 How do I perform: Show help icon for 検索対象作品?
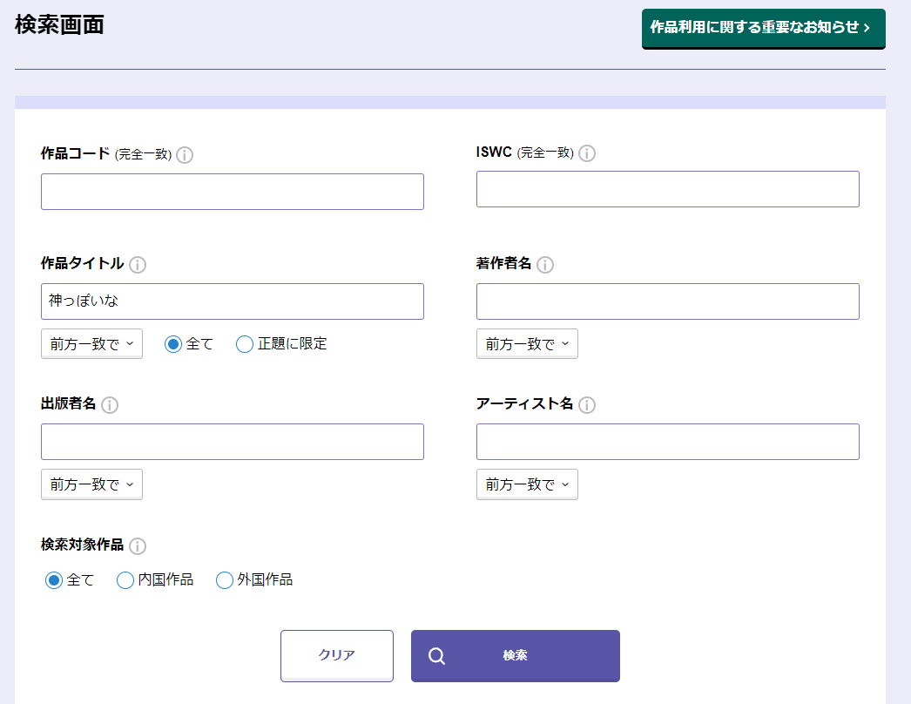point(138,546)
